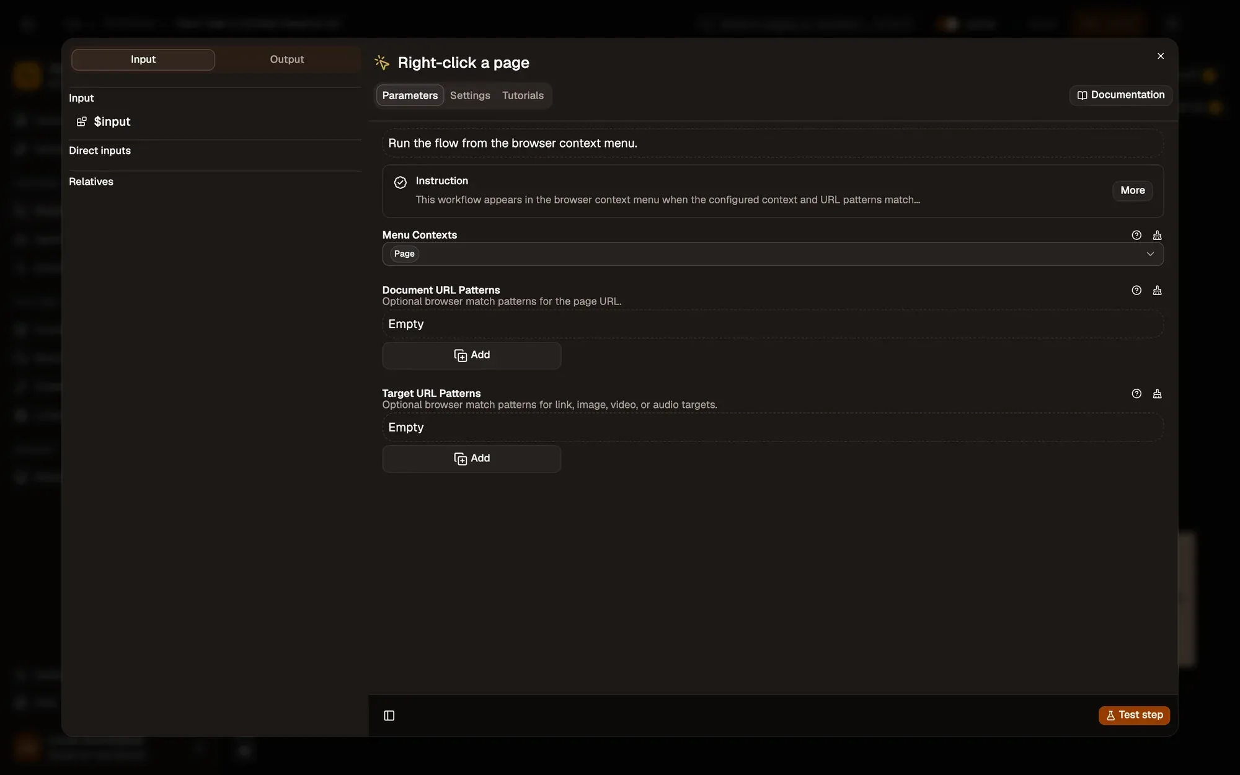Click the Empty Target URL Patterns field
1240x775 pixels.
(x=773, y=428)
